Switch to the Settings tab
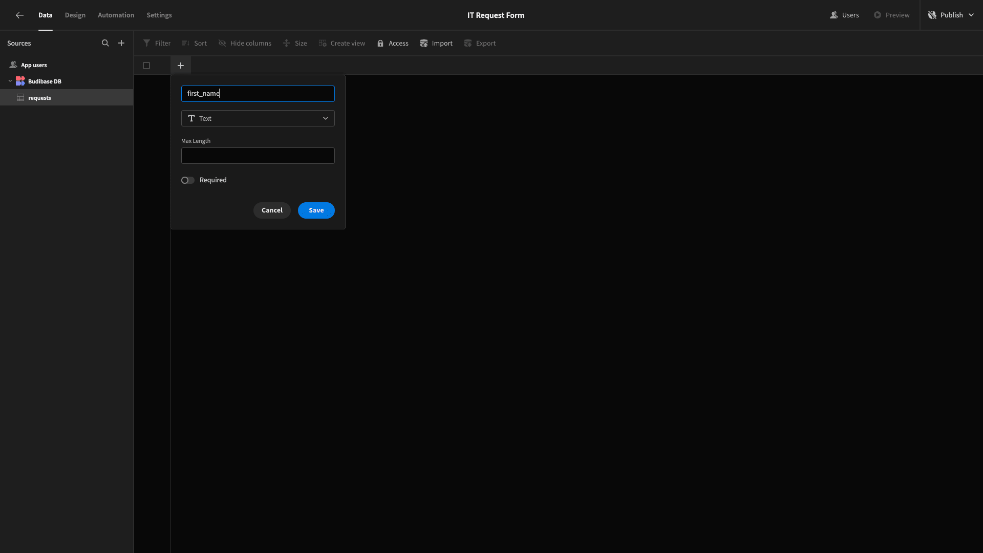983x553 pixels. pyautogui.click(x=159, y=15)
